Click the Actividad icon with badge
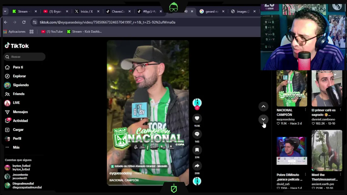The height and width of the screenshot is (195, 347). pos(8,121)
